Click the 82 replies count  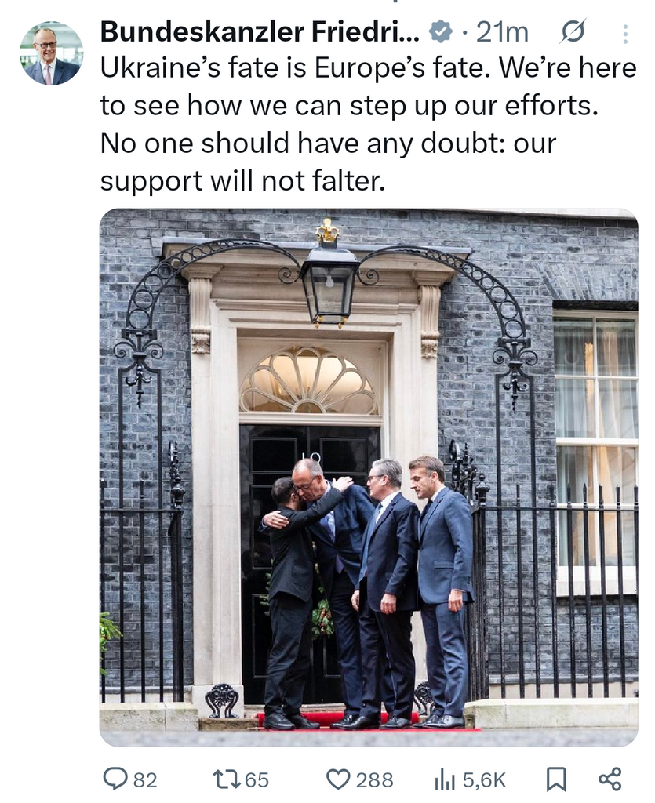tap(145, 780)
